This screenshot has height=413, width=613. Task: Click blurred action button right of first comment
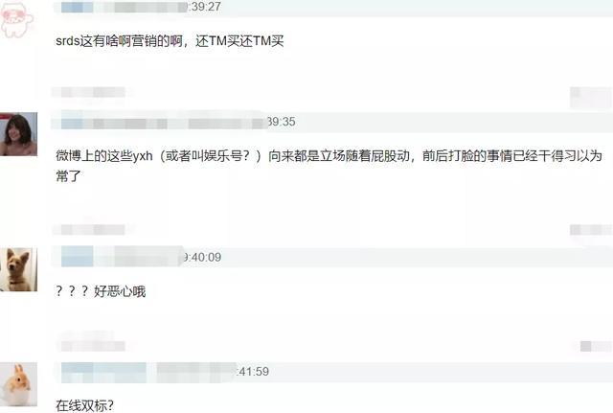(591, 97)
